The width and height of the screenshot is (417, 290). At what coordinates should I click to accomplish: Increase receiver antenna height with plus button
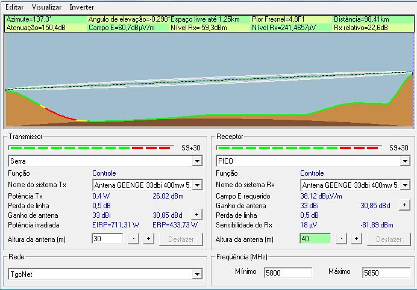[356, 239]
